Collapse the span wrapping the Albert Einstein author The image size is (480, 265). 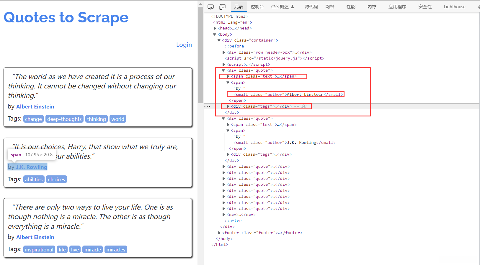pos(228,83)
